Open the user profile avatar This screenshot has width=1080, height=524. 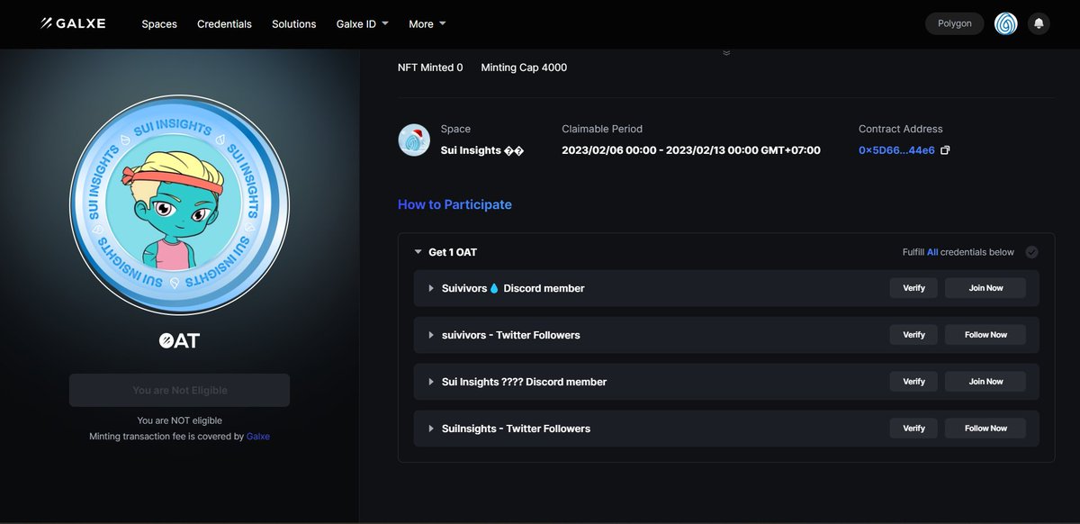(x=1005, y=23)
